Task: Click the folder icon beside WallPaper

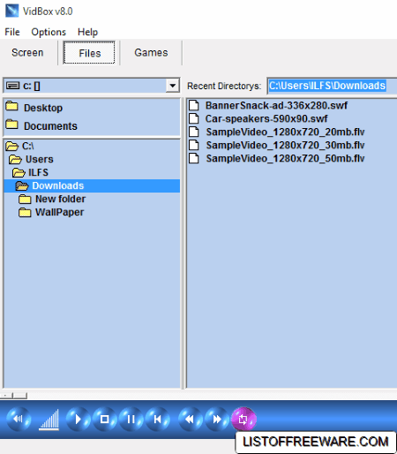Action: 25,212
